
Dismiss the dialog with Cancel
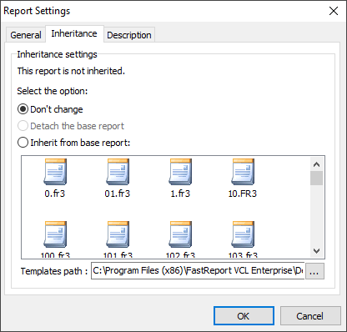(x=310, y=316)
